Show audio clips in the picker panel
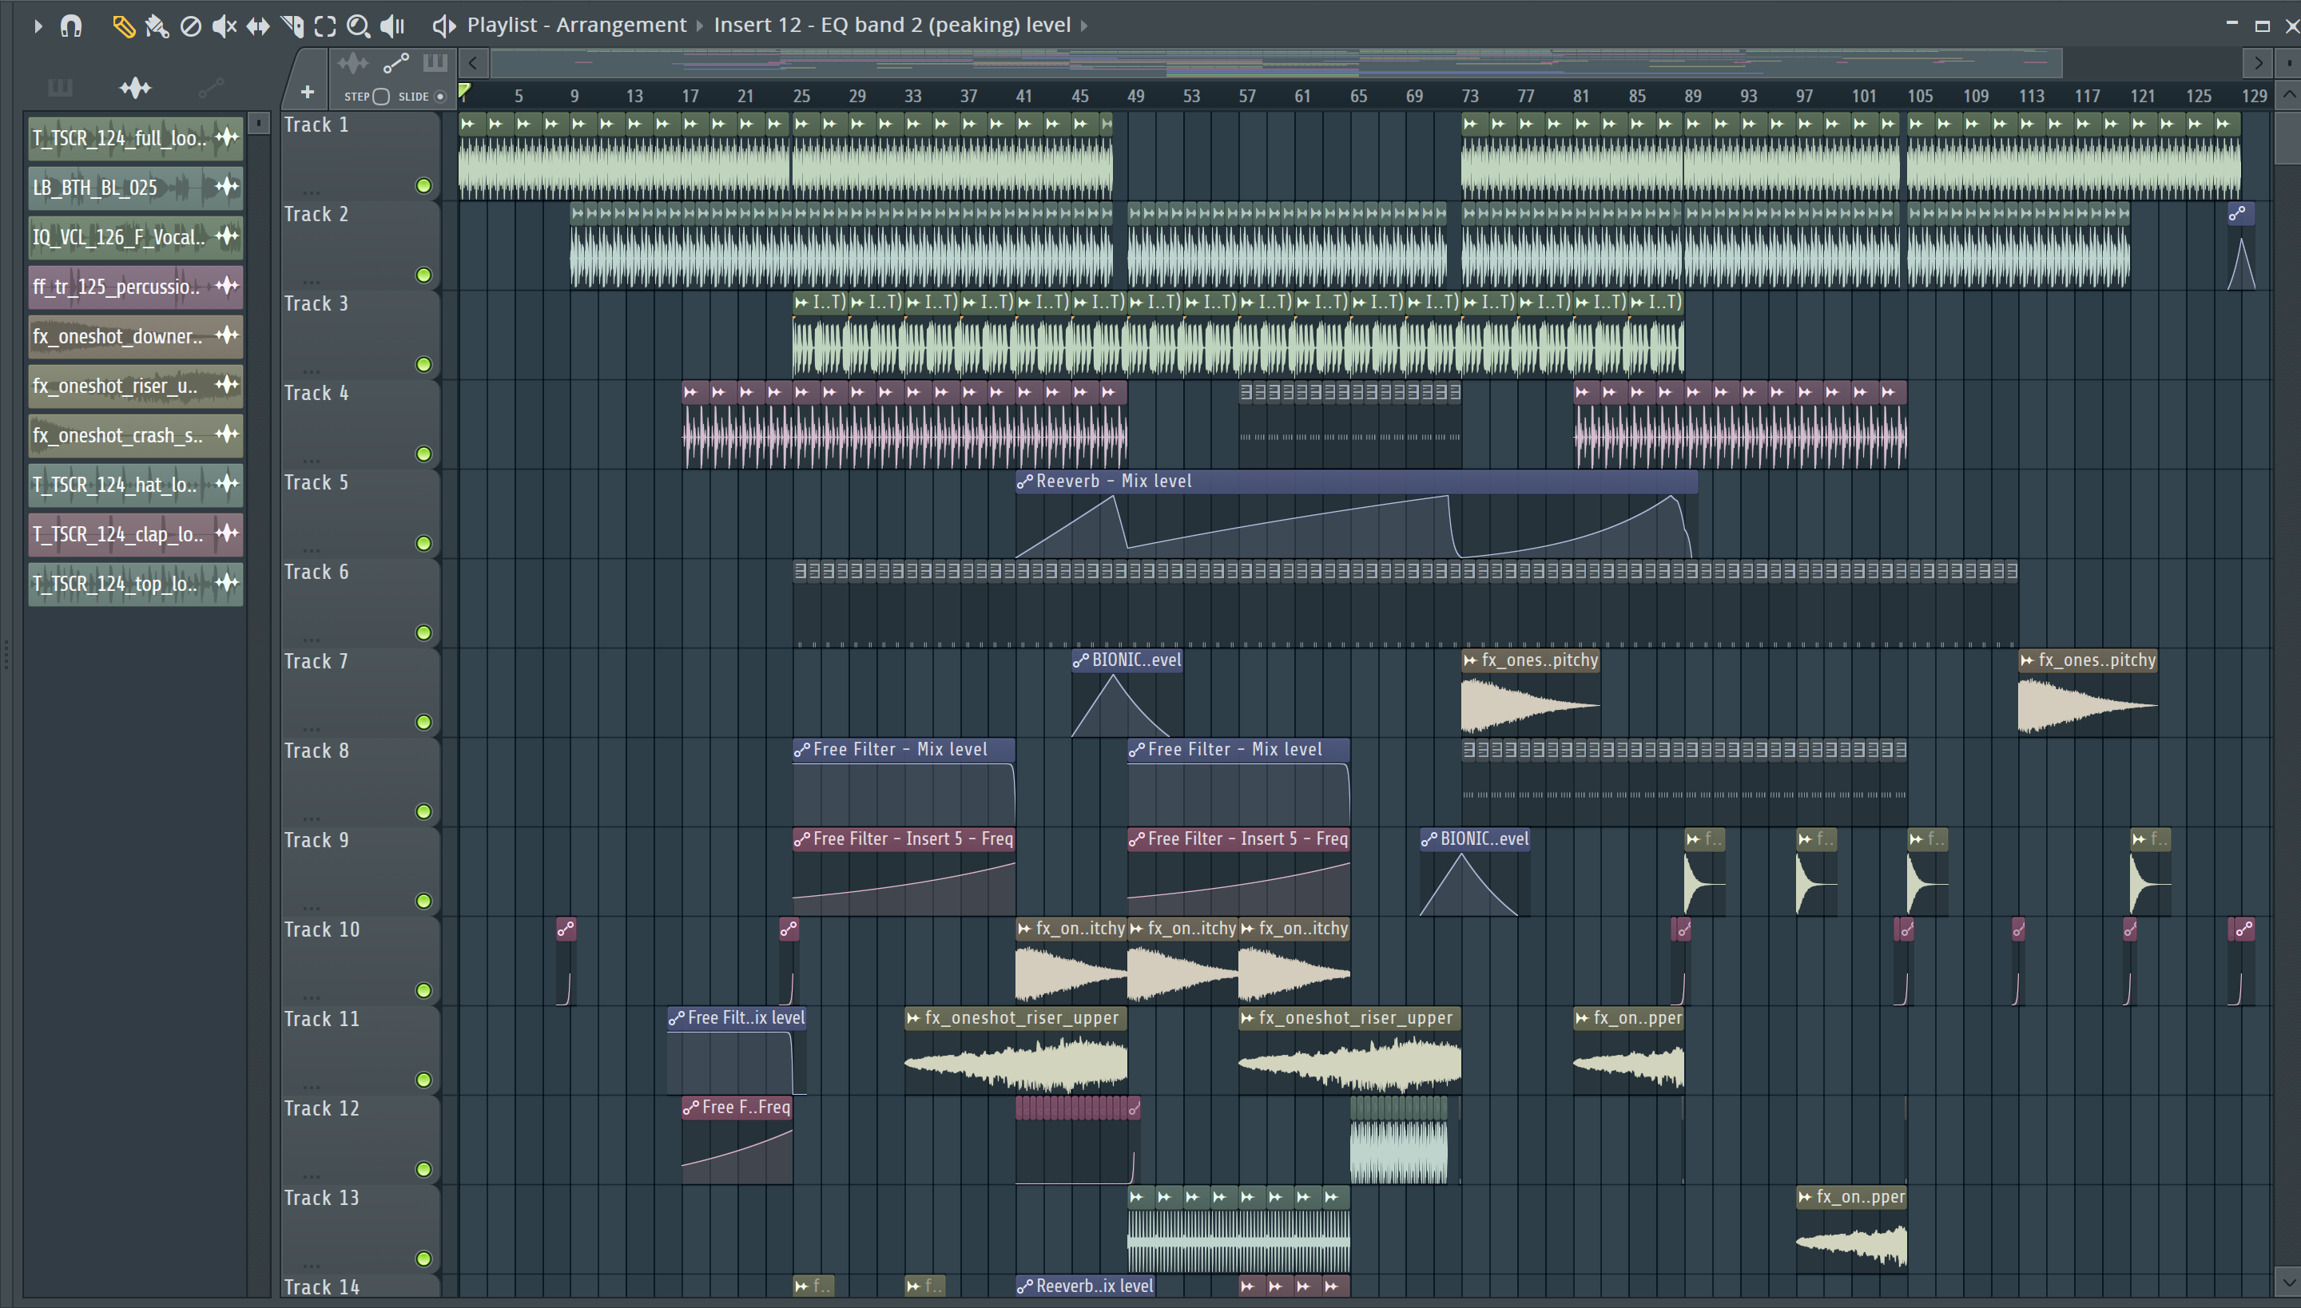 coord(135,87)
